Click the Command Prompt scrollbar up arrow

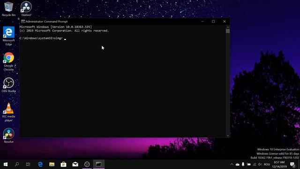click(228, 27)
